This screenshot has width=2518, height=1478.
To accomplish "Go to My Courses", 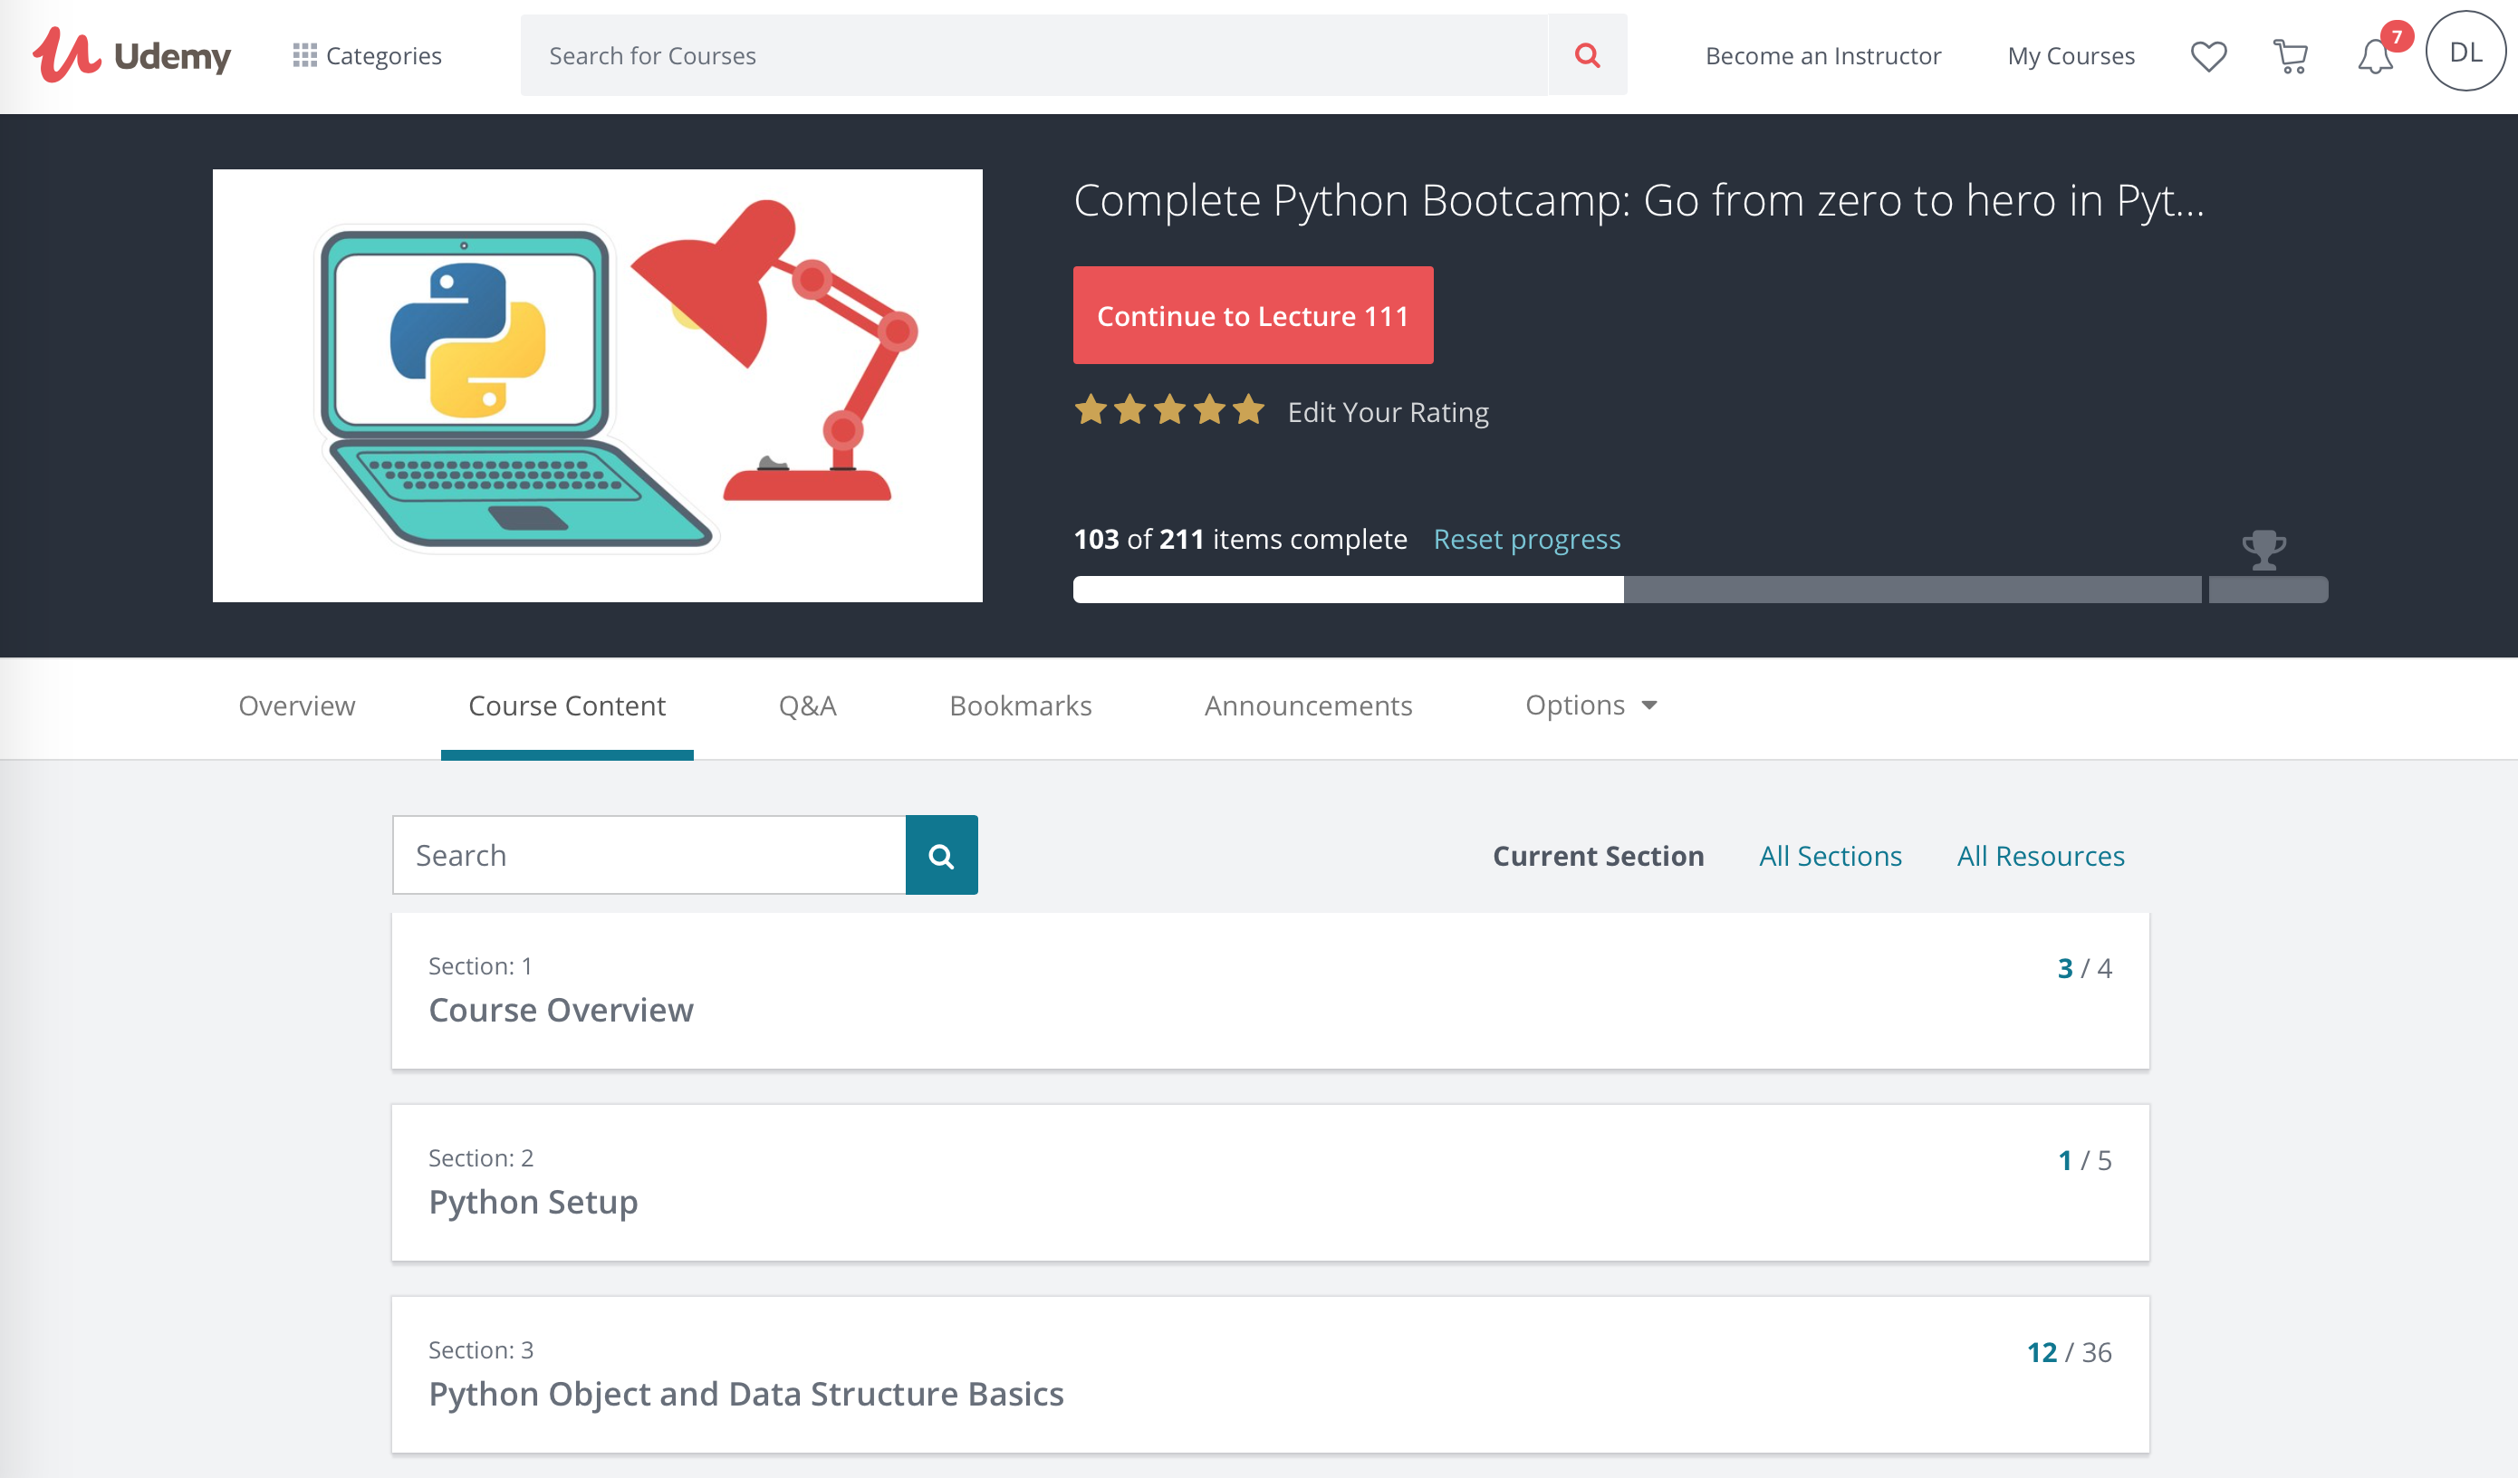I will [x=2071, y=56].
